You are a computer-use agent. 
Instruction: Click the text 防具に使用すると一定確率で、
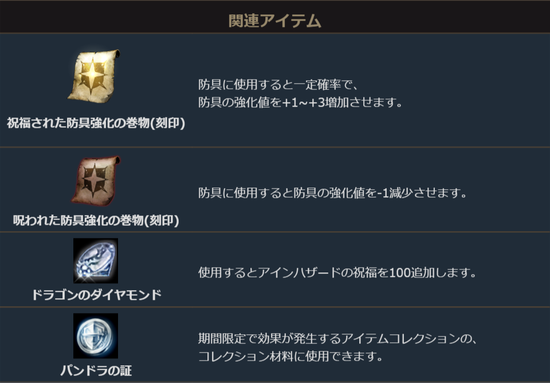[x=278, y=85]
